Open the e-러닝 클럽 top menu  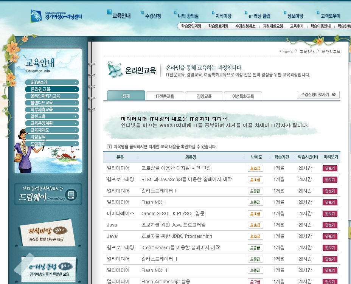tap(259, 16)
